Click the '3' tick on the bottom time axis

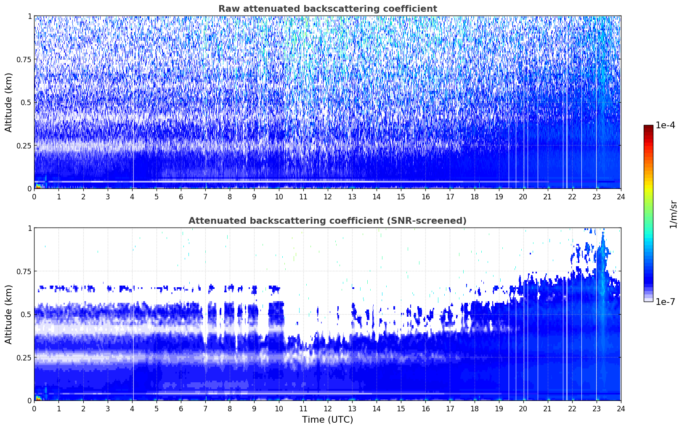click(108, 409)
